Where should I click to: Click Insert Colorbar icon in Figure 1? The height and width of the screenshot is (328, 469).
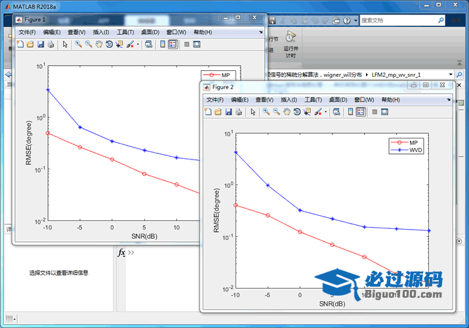(x=163, y=44)
